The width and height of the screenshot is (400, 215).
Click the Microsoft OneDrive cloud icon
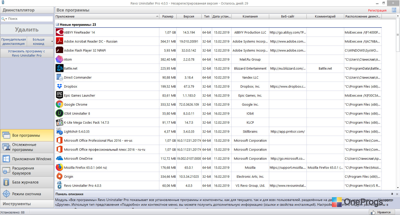point(60,158)
